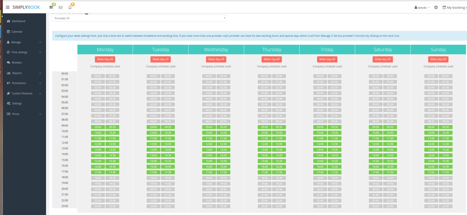Make Tuesday a day-off
Viewport: 467px width, 215px height.
click(x=160, y=59)
